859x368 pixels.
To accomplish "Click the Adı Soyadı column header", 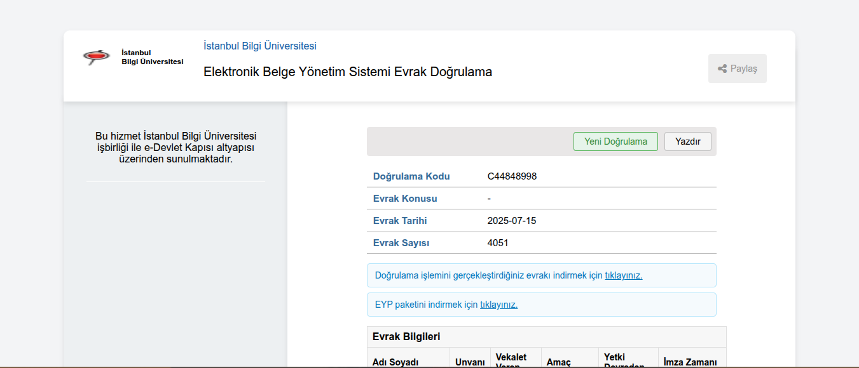I will tap(395, 362).
